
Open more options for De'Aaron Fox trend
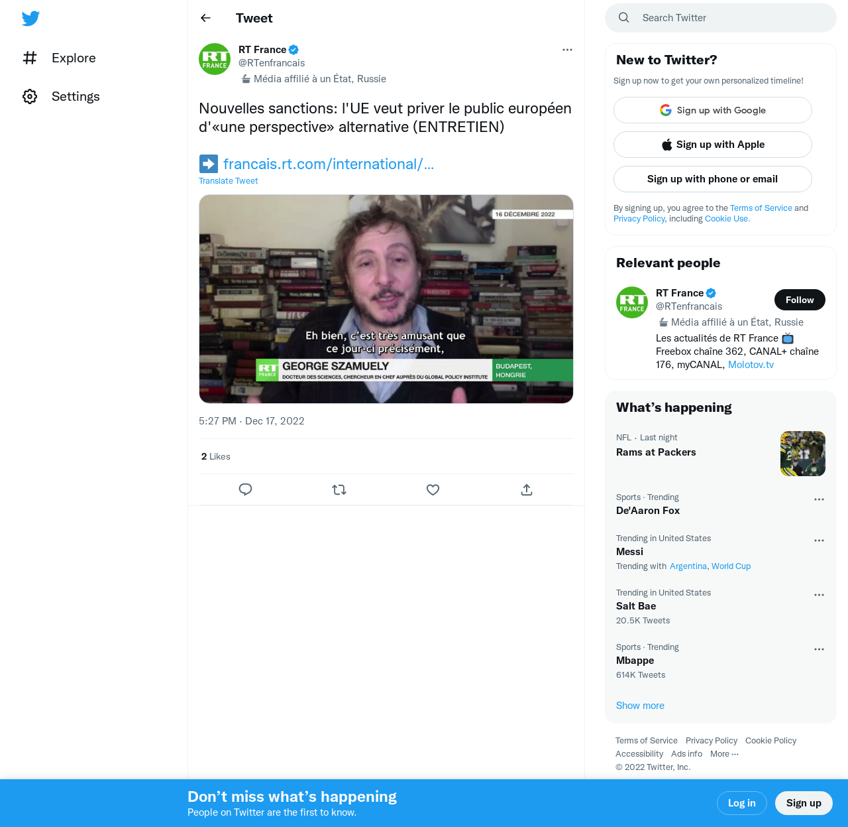pos(819,499)
